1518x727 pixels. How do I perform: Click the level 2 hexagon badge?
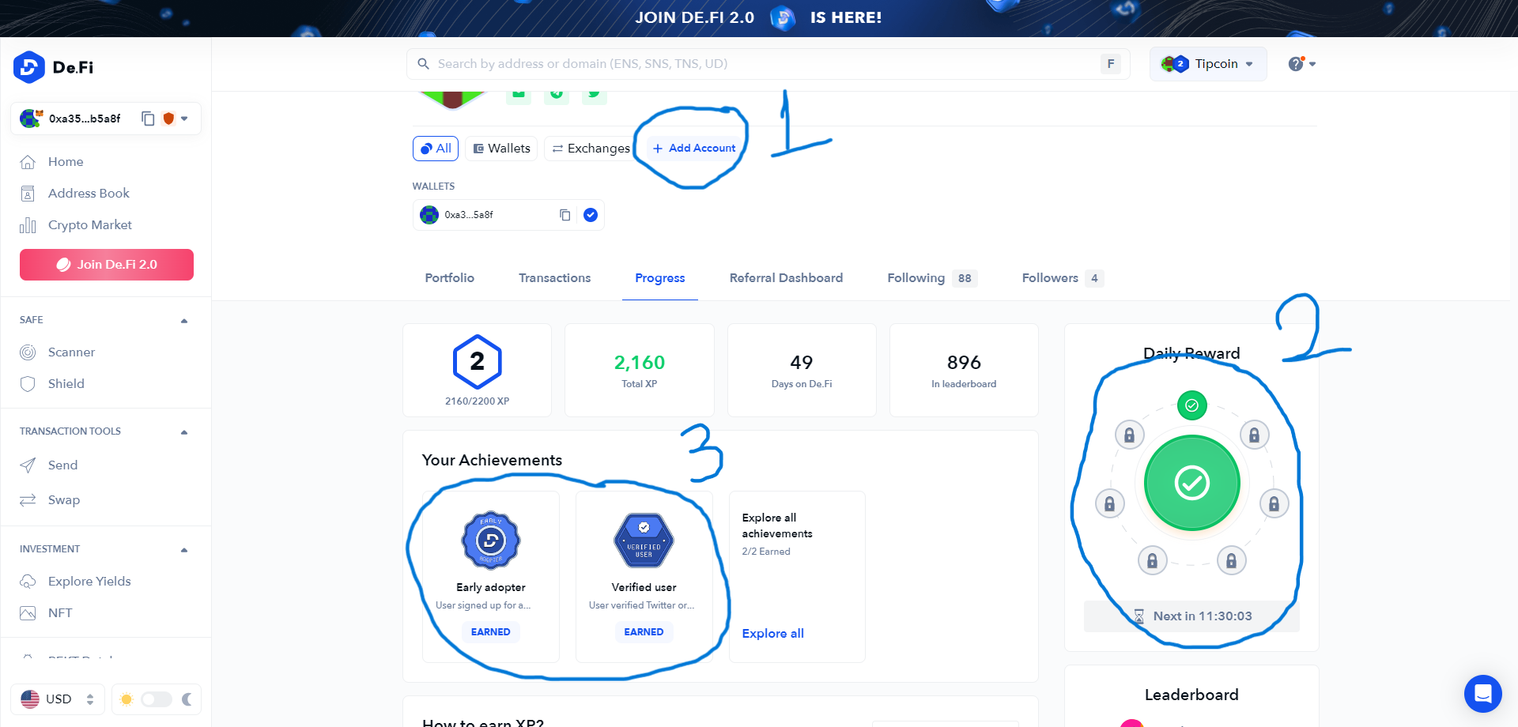pos(478,362)
